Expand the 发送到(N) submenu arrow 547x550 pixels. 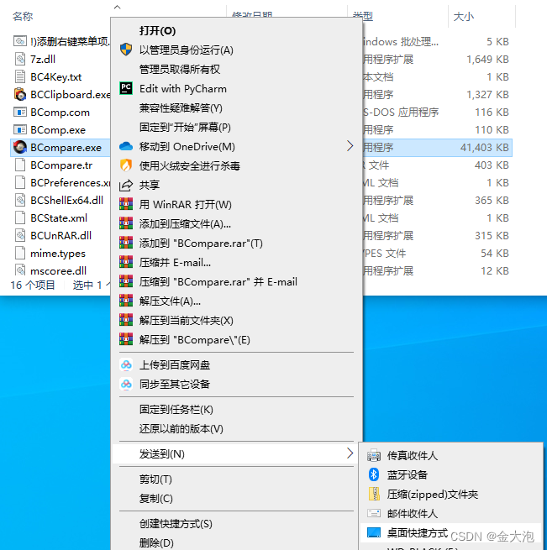point(350,453)
